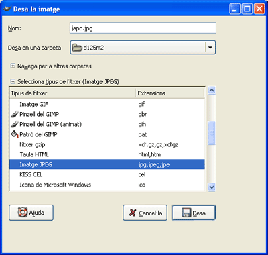This screenshot has height=255, width=268.
Task: Select the Imatge JPEG file type row
Action: click(107, 164)
